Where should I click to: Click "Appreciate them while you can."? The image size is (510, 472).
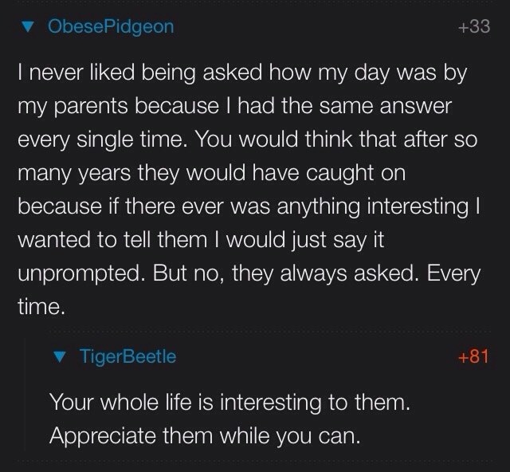coord(205,436)
